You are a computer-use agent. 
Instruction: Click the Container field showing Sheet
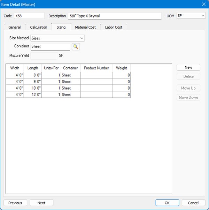tap(50, 47)
